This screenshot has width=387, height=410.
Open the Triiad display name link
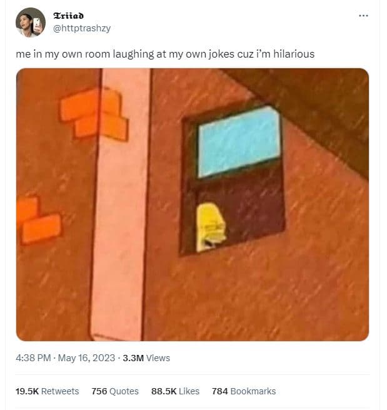pyautogui.click(x=68, y=16)
